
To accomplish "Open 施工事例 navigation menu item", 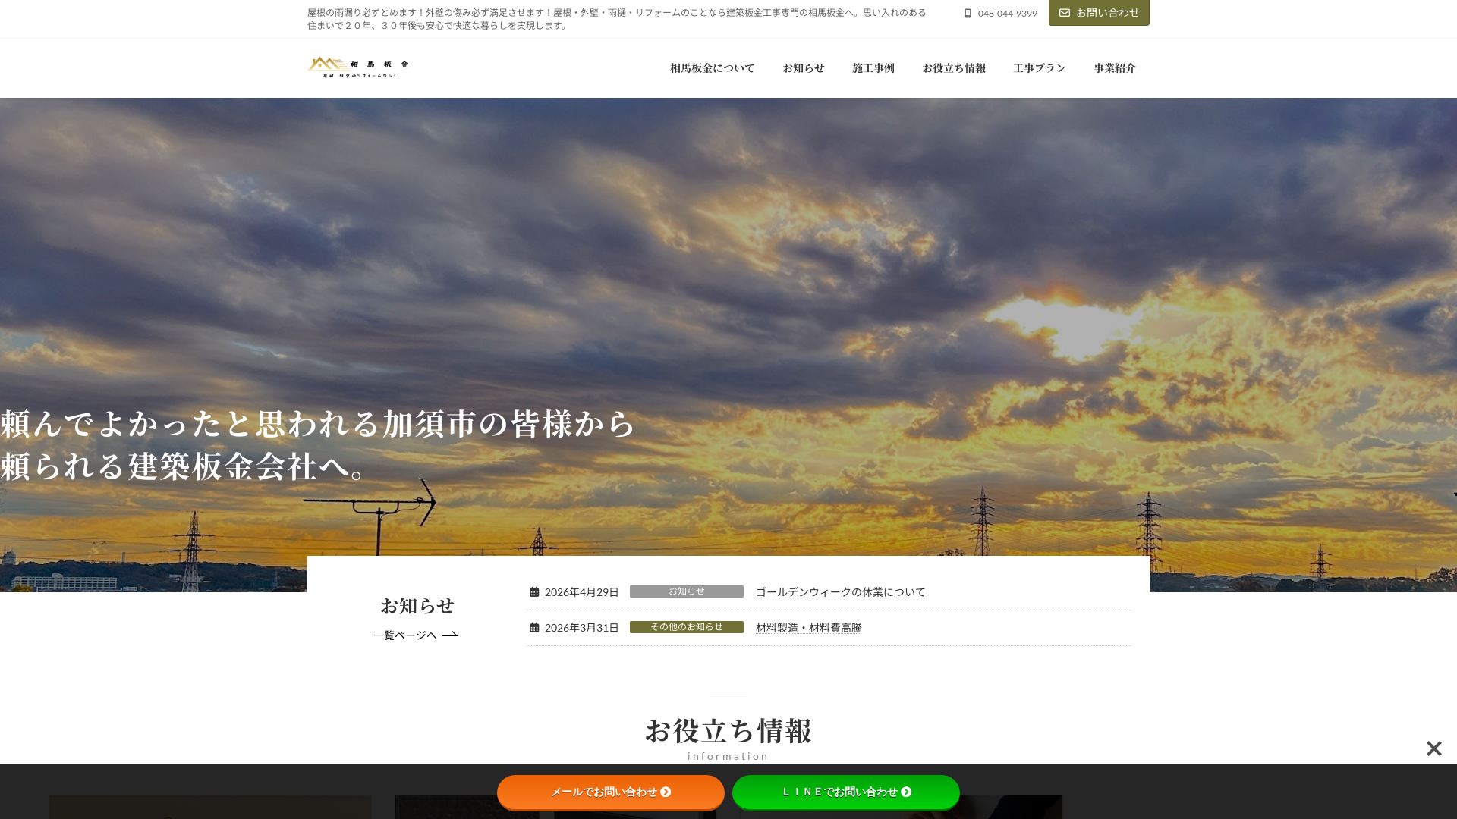I will [x=873, y=68].
